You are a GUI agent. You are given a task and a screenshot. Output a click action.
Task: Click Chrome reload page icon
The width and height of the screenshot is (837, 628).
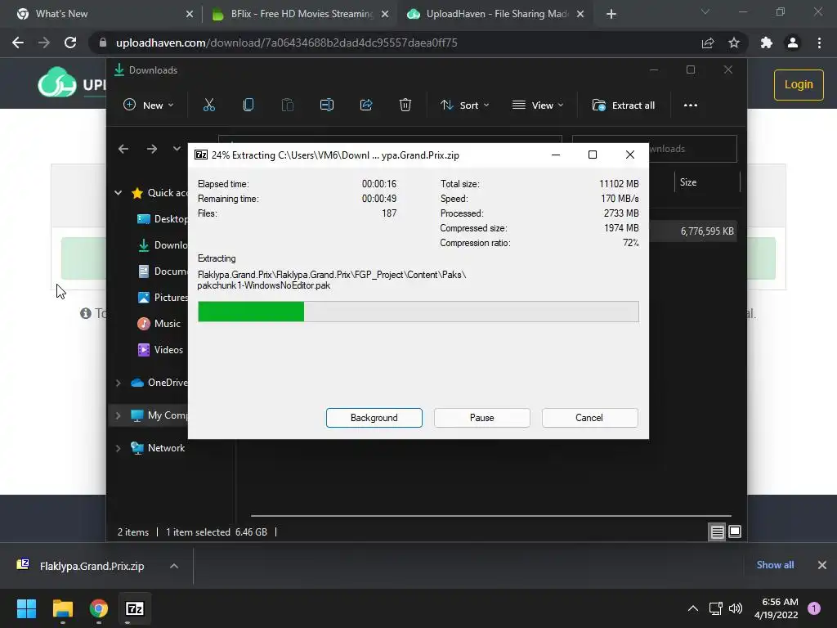[70, 43]
